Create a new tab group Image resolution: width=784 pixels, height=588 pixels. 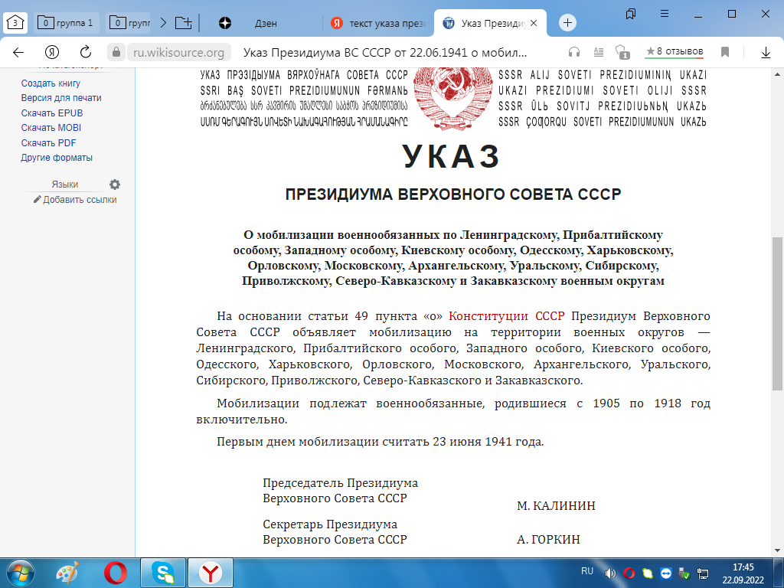coord(184,23)
